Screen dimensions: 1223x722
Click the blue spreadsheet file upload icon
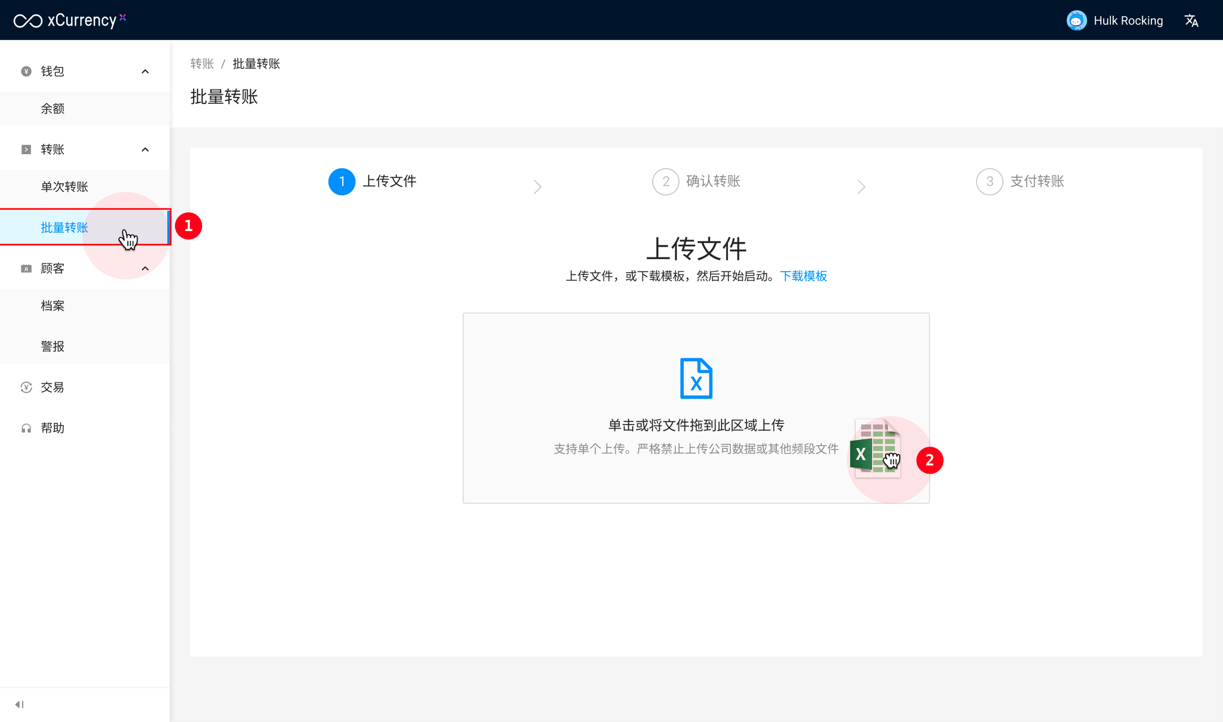pyautogui.click(x=696, y=378)
